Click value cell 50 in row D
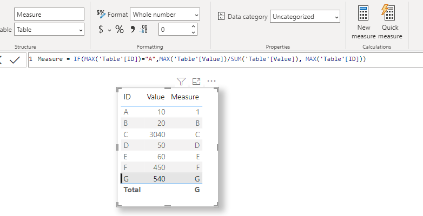 161,145
